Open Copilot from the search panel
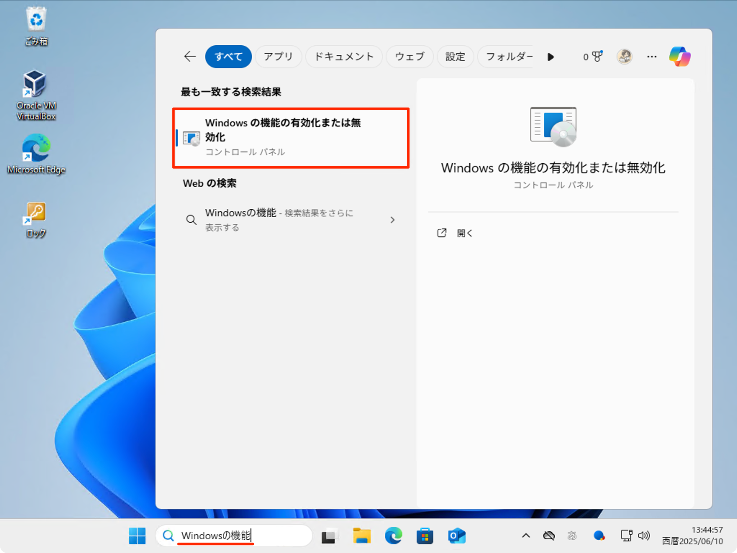Image resolution: width=737 pixels, height=553 pixels. [x=679, y=56]
